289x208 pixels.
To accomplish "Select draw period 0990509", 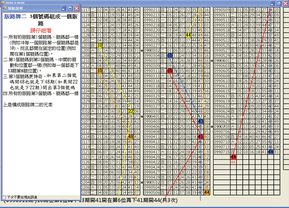I will (222, 10).
